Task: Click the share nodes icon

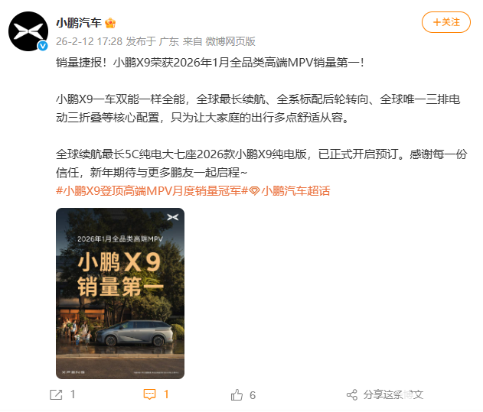Action: pyautogui.click(x=352, y=394)
